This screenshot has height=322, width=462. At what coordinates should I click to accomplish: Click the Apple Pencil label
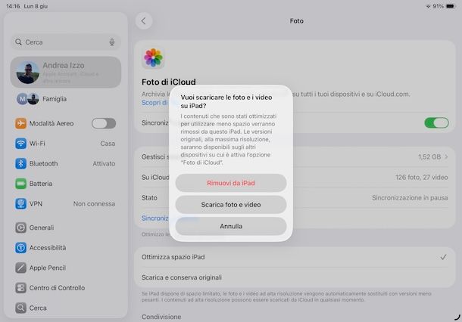[48, 268]
